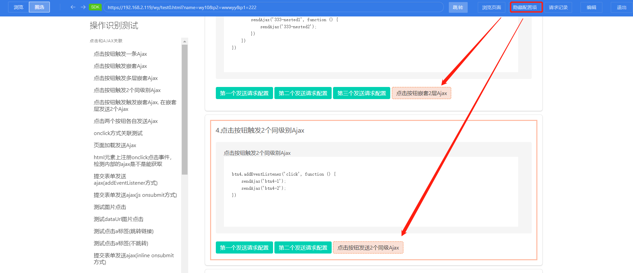The image size is (633, 273).
Task: Click the 操作识别测试 page title
Action: tap(114, 26)
